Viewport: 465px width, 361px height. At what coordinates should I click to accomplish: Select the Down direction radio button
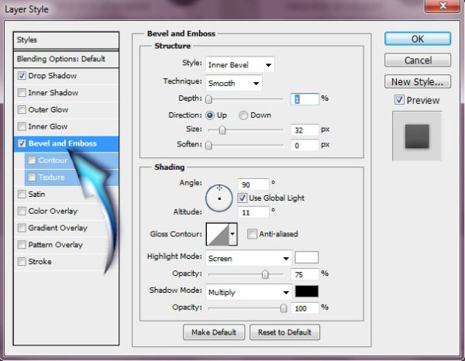tap(243, 115)
